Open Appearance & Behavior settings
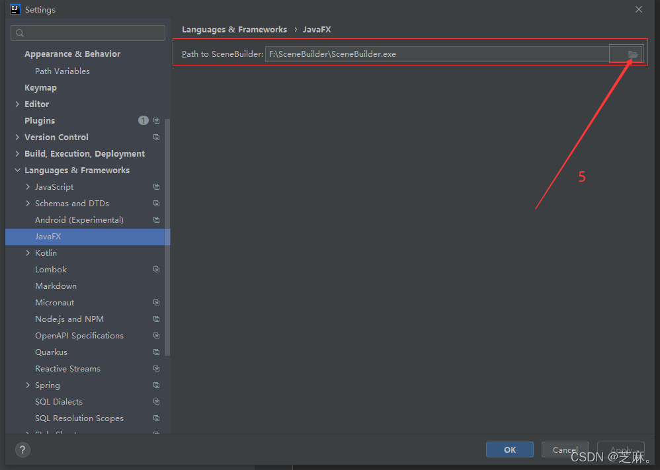Screen dimensions: 660x470 tap(72, 54)
